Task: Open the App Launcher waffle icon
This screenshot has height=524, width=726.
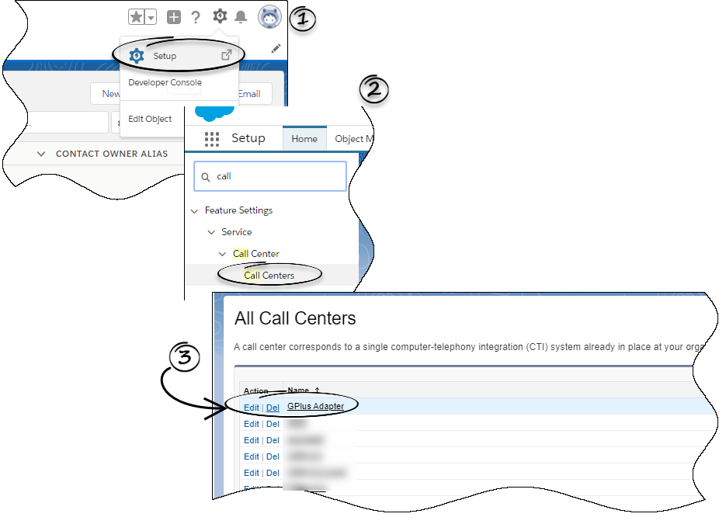Action: (212, 138)
